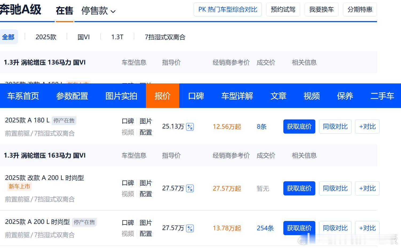401x249 pixels.
Task: Open 配置 in the 254条 row
Action: coord(146,234)
